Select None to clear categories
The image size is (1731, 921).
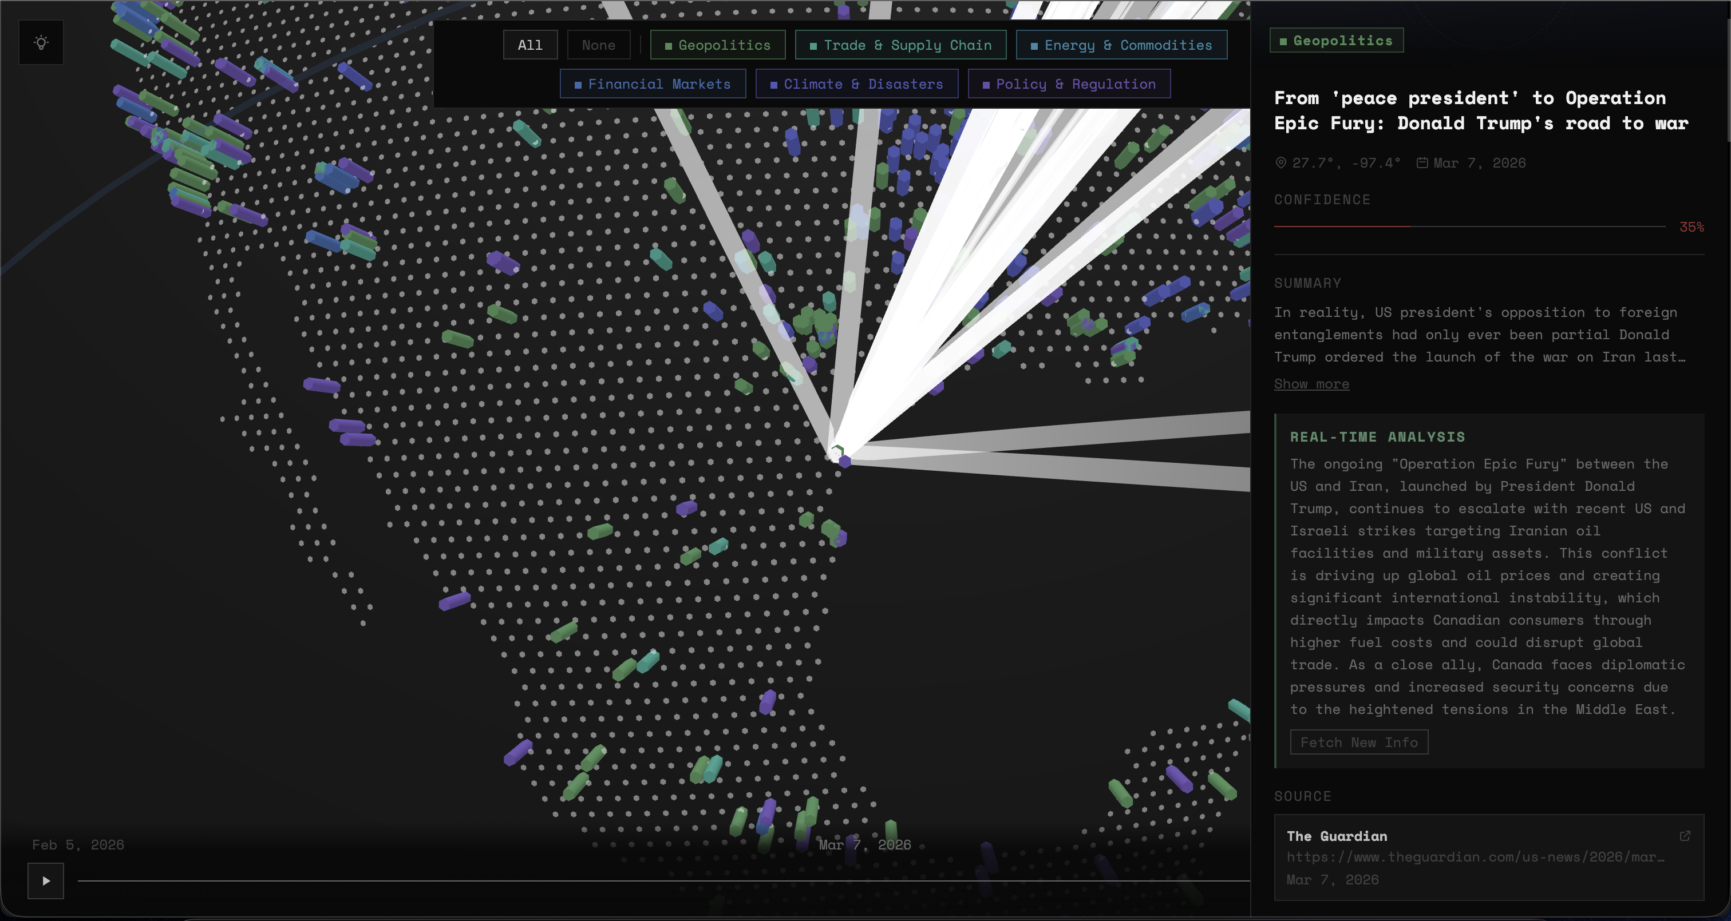[598, 45]
